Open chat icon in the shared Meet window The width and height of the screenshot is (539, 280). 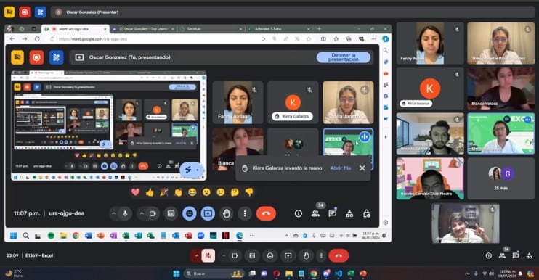(x=333, y=213)
